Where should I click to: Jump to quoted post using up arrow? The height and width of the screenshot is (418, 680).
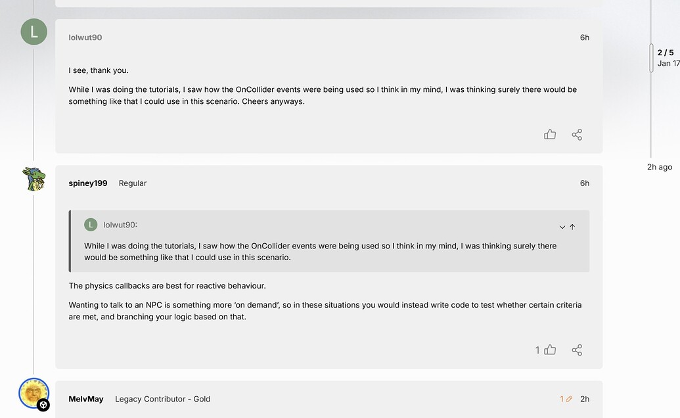pos(572,227)
